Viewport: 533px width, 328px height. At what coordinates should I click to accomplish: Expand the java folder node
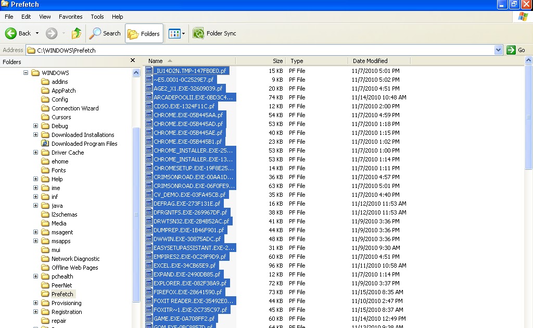click(x=35, y=205)
